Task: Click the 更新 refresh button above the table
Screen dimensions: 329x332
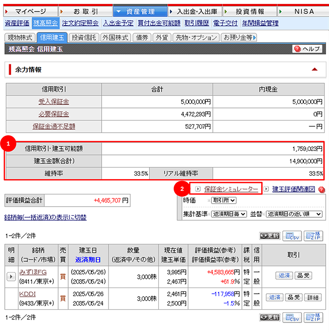Action: coord(270,236)
